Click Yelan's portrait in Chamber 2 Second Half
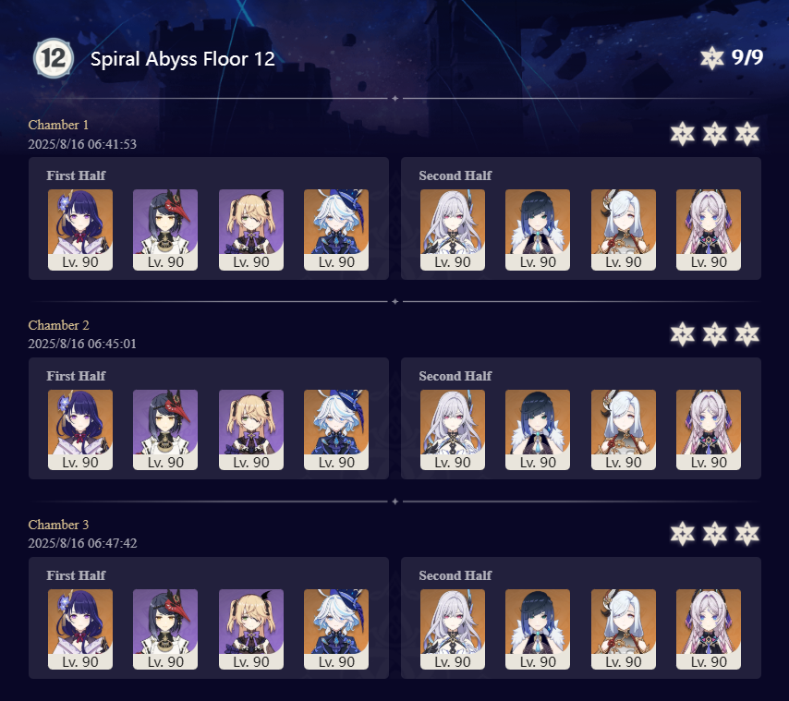 click(538, 430)
